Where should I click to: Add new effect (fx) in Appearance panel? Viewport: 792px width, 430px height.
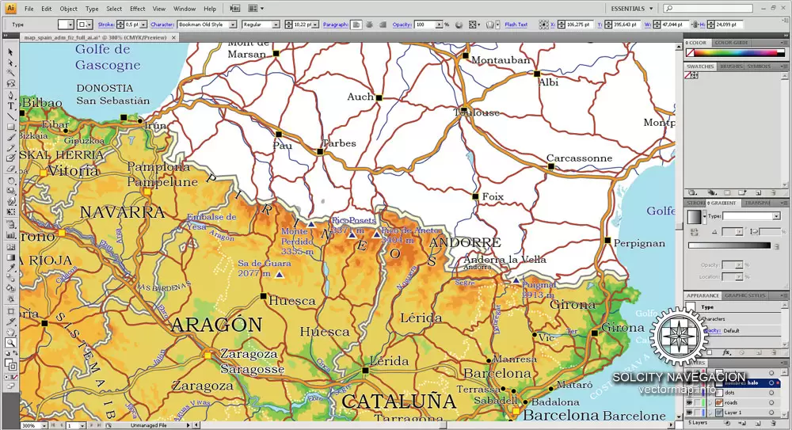(x=727, y=352)
